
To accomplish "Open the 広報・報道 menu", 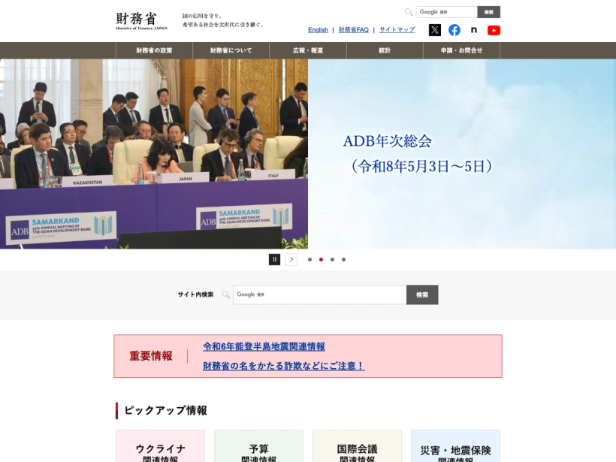I will click(x=308, y=50).
